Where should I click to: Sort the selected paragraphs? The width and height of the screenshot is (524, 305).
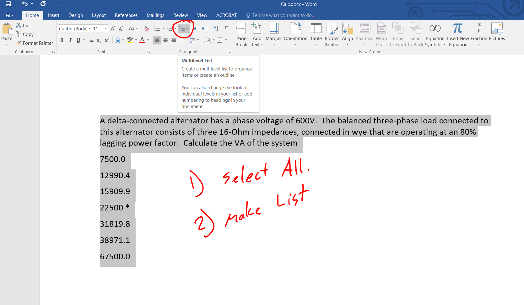(x=216, y=28)
